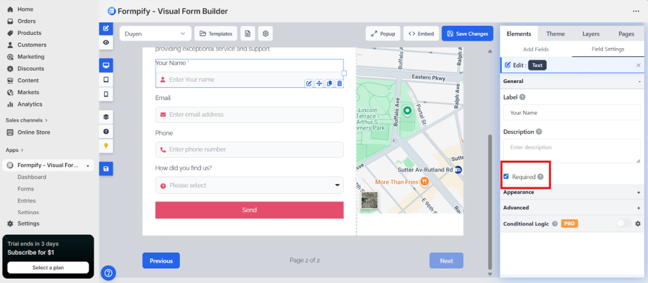Select tablet view icon in left toolbar
The height and width of the screenshot is (283, 648).
click(106, 80)
